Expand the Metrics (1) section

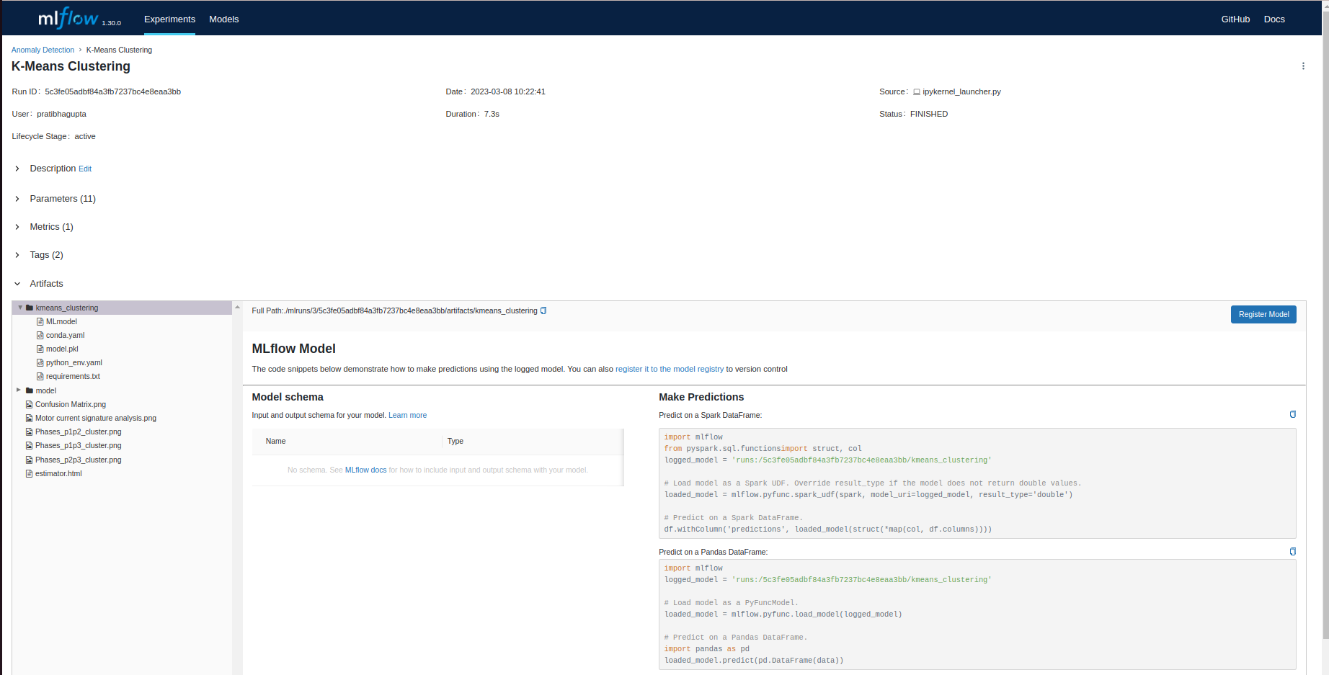17,227
